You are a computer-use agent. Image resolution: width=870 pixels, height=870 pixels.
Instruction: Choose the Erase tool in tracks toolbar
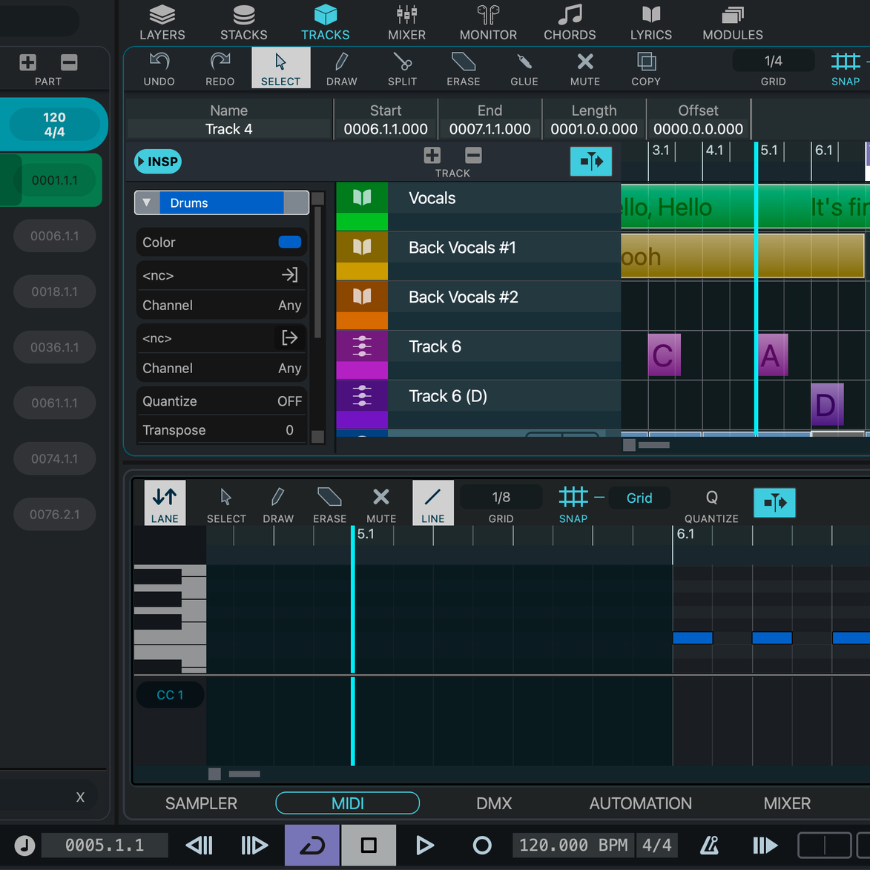464,68
